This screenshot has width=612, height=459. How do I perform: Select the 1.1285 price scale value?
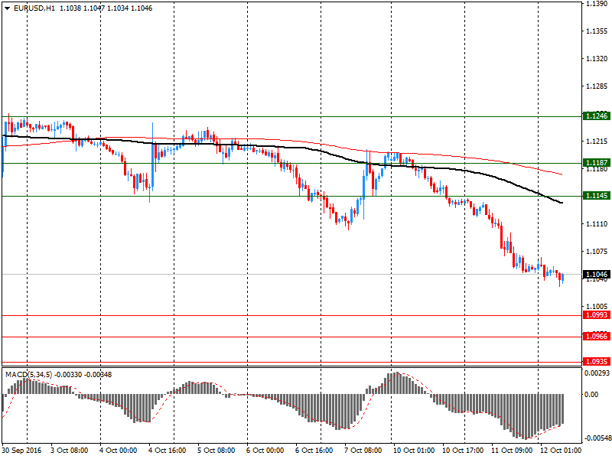coord(597,86)
